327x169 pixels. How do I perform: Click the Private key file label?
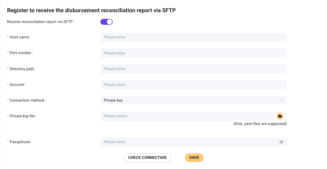[x=23, y=116]
